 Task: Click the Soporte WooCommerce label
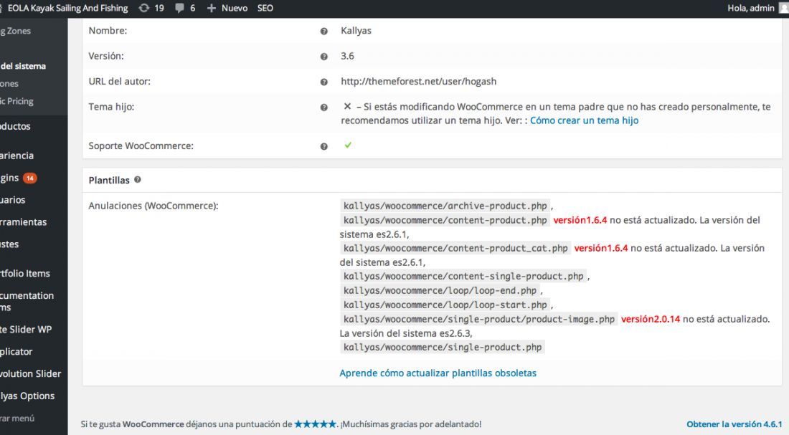click(x=141, y=146)
